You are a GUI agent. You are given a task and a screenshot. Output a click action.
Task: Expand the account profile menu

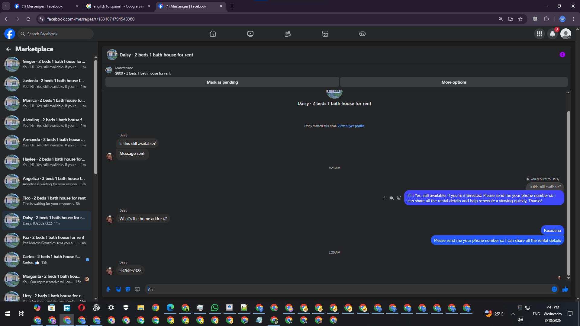566,34
